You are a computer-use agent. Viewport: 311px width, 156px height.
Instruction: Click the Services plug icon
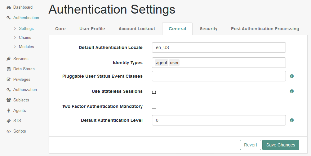(9, 59)
